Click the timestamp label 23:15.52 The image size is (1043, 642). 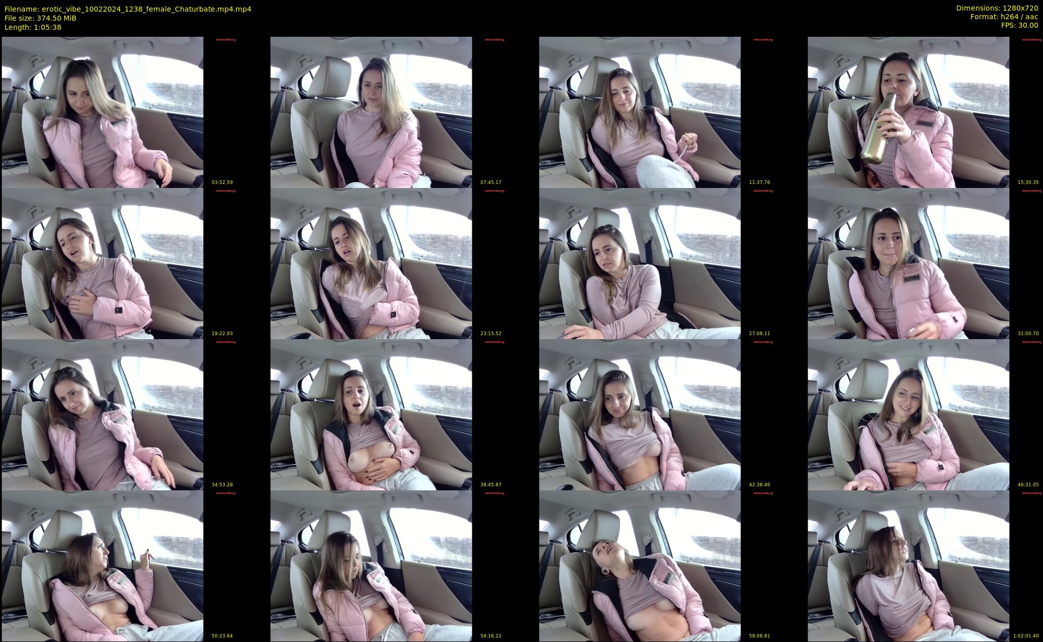pyautogui.click(x=491, y=334)
